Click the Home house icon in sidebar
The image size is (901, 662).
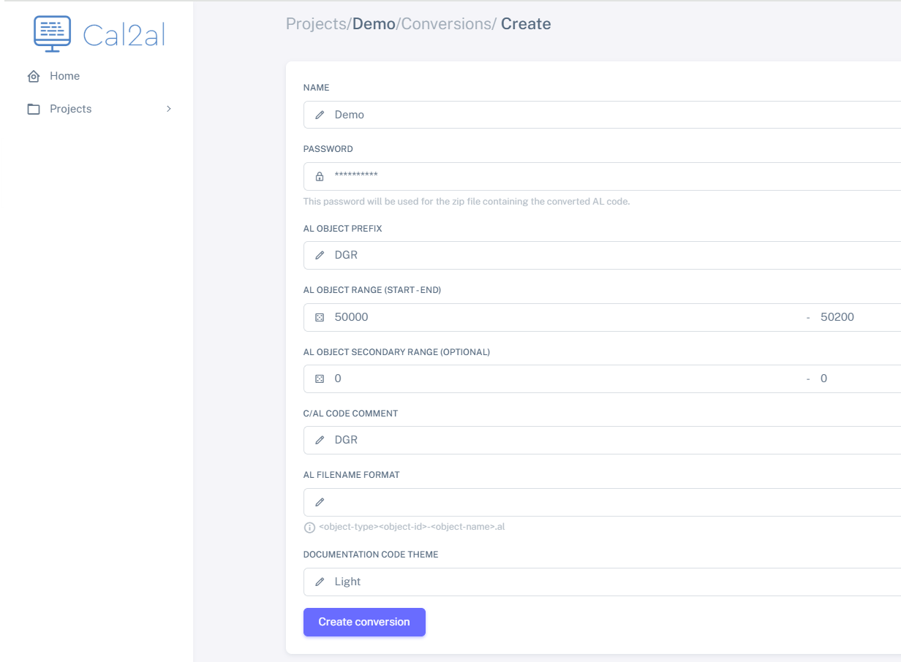click(33, 77)
